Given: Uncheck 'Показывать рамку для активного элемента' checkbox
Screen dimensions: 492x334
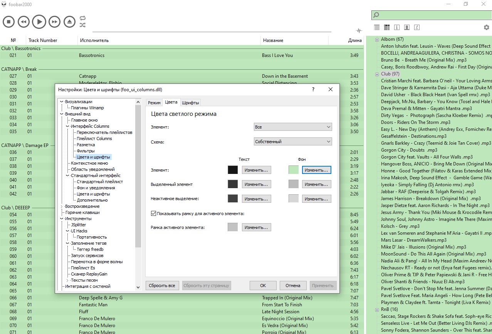Looking at the screenshot, I should click(153, 213).
